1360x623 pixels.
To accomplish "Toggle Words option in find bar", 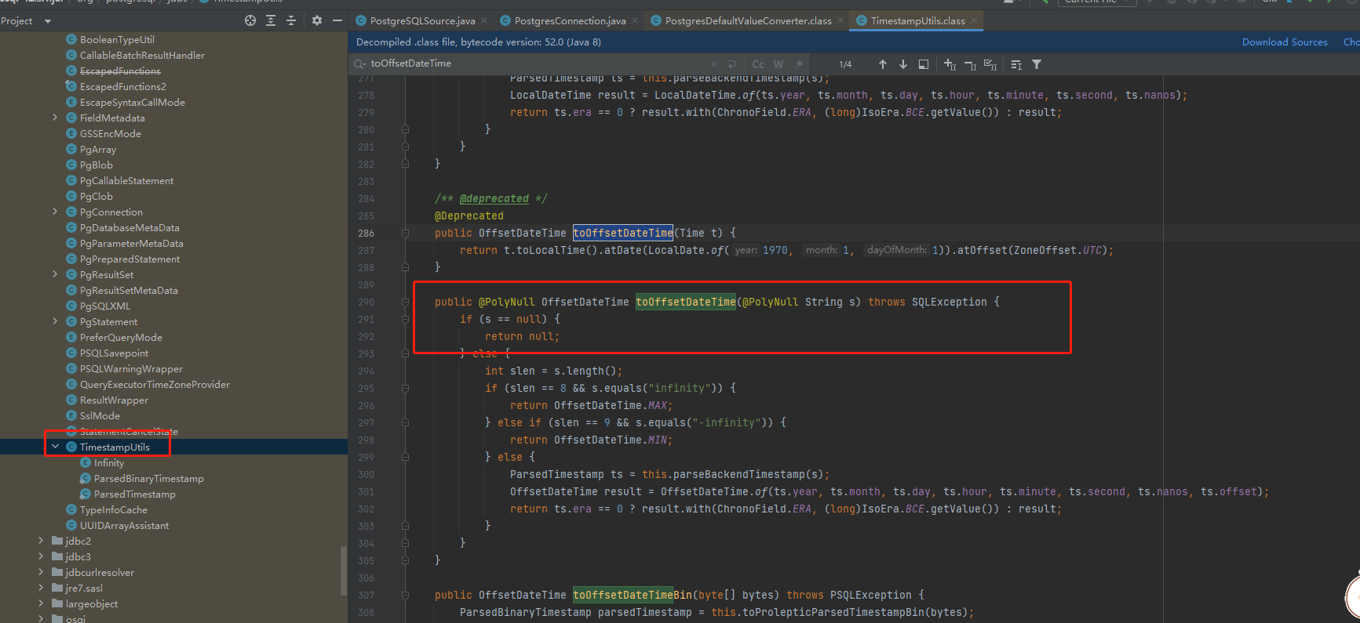I will click(x=778, y=64).
